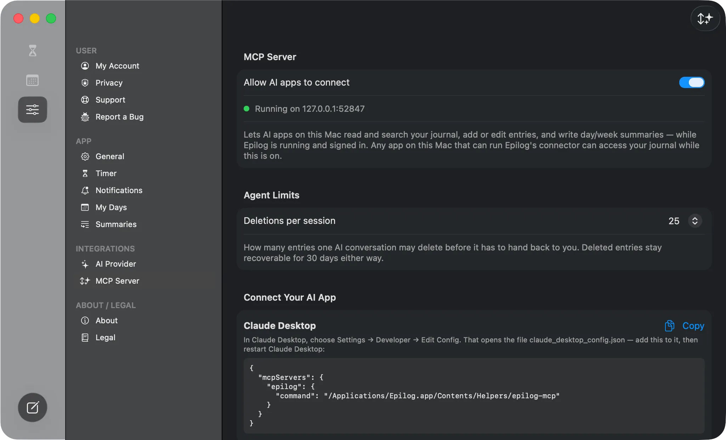726x440 pixels.
Task: Open Notifications settings
Action: tap(119, 190)
